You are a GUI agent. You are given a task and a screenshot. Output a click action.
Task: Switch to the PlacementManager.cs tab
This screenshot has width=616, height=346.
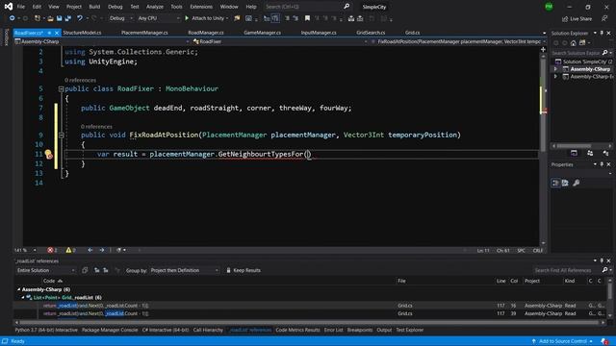click(x=144, y=33)
